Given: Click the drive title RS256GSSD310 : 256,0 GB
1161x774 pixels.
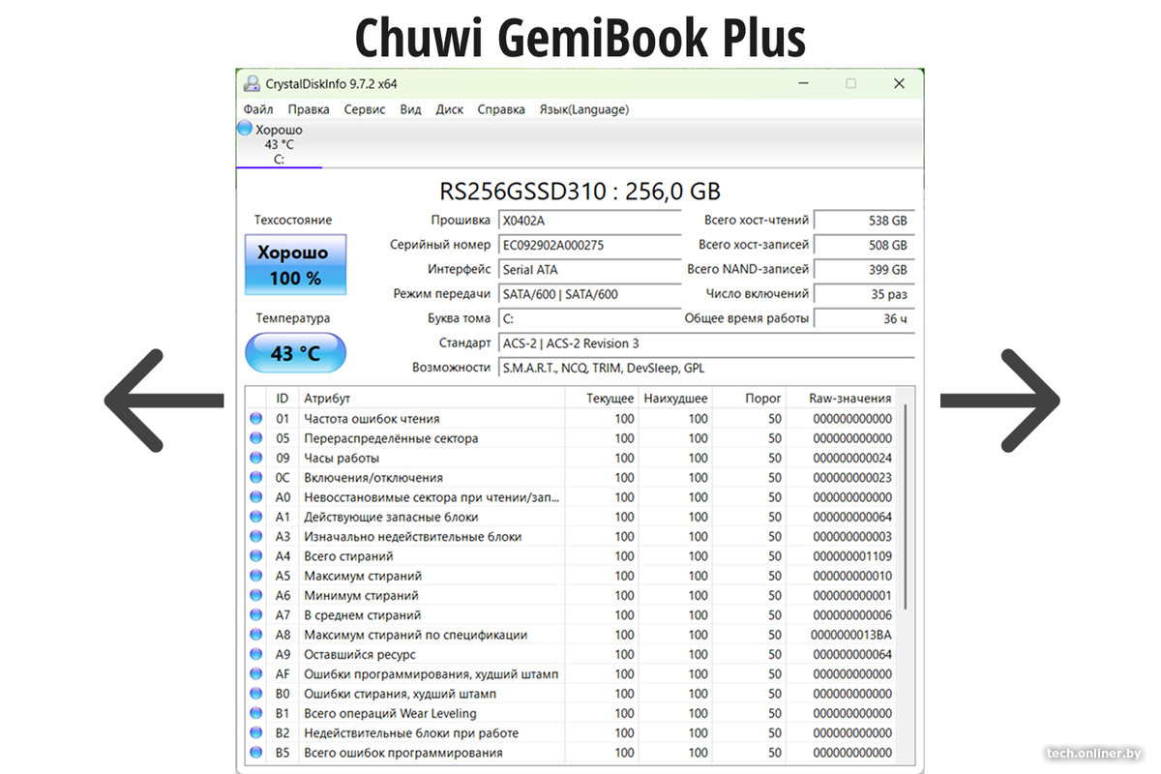Looking at the screenshot, I should click(x=580, y=191).
